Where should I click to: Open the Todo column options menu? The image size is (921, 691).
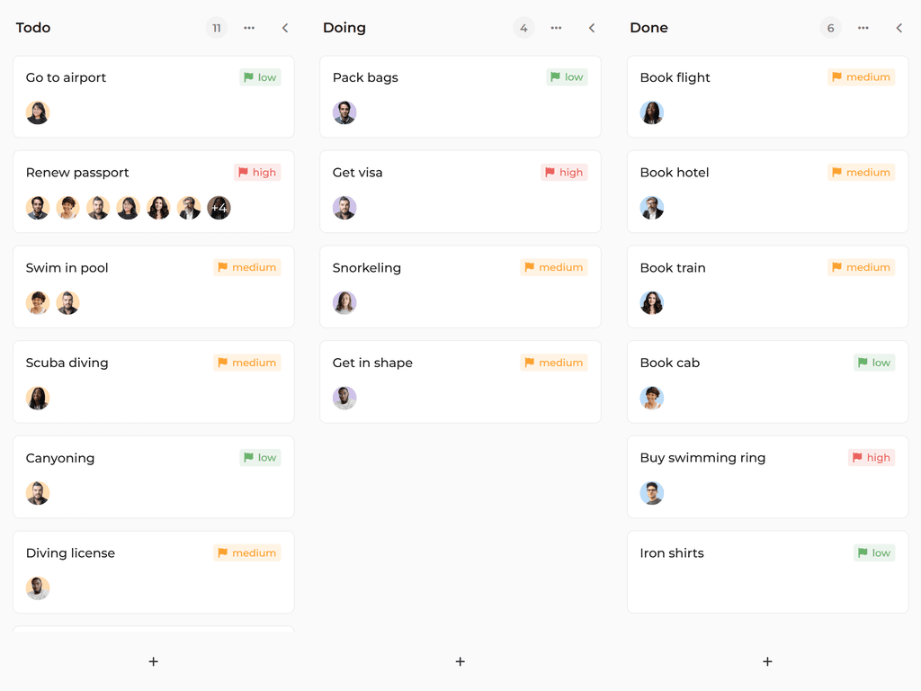click(x=249, y=28)
